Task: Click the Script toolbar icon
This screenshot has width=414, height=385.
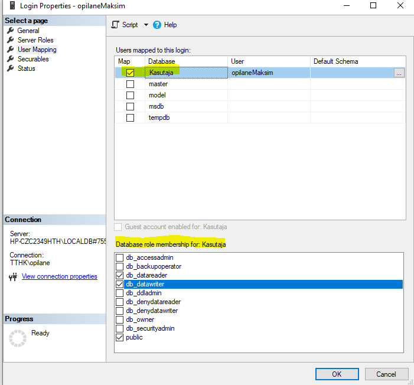Action: click(116, 25)
